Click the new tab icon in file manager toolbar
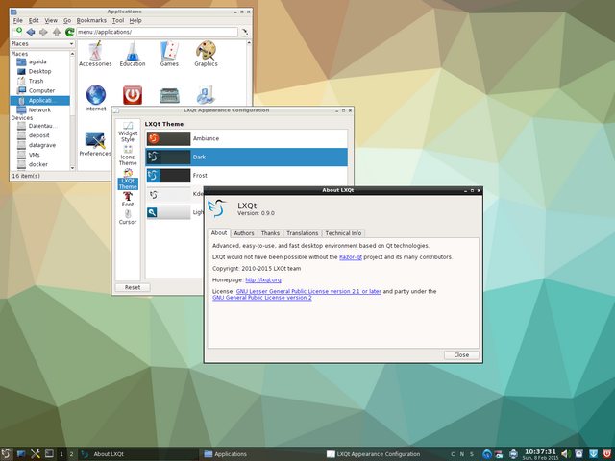The image size is (615, 461). (x=17, y=32)
